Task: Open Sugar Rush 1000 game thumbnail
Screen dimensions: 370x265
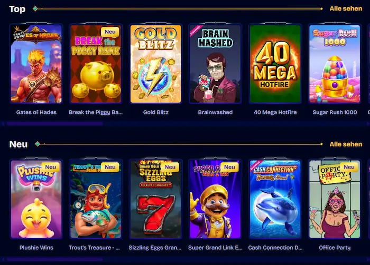Action: pos(335,64)
